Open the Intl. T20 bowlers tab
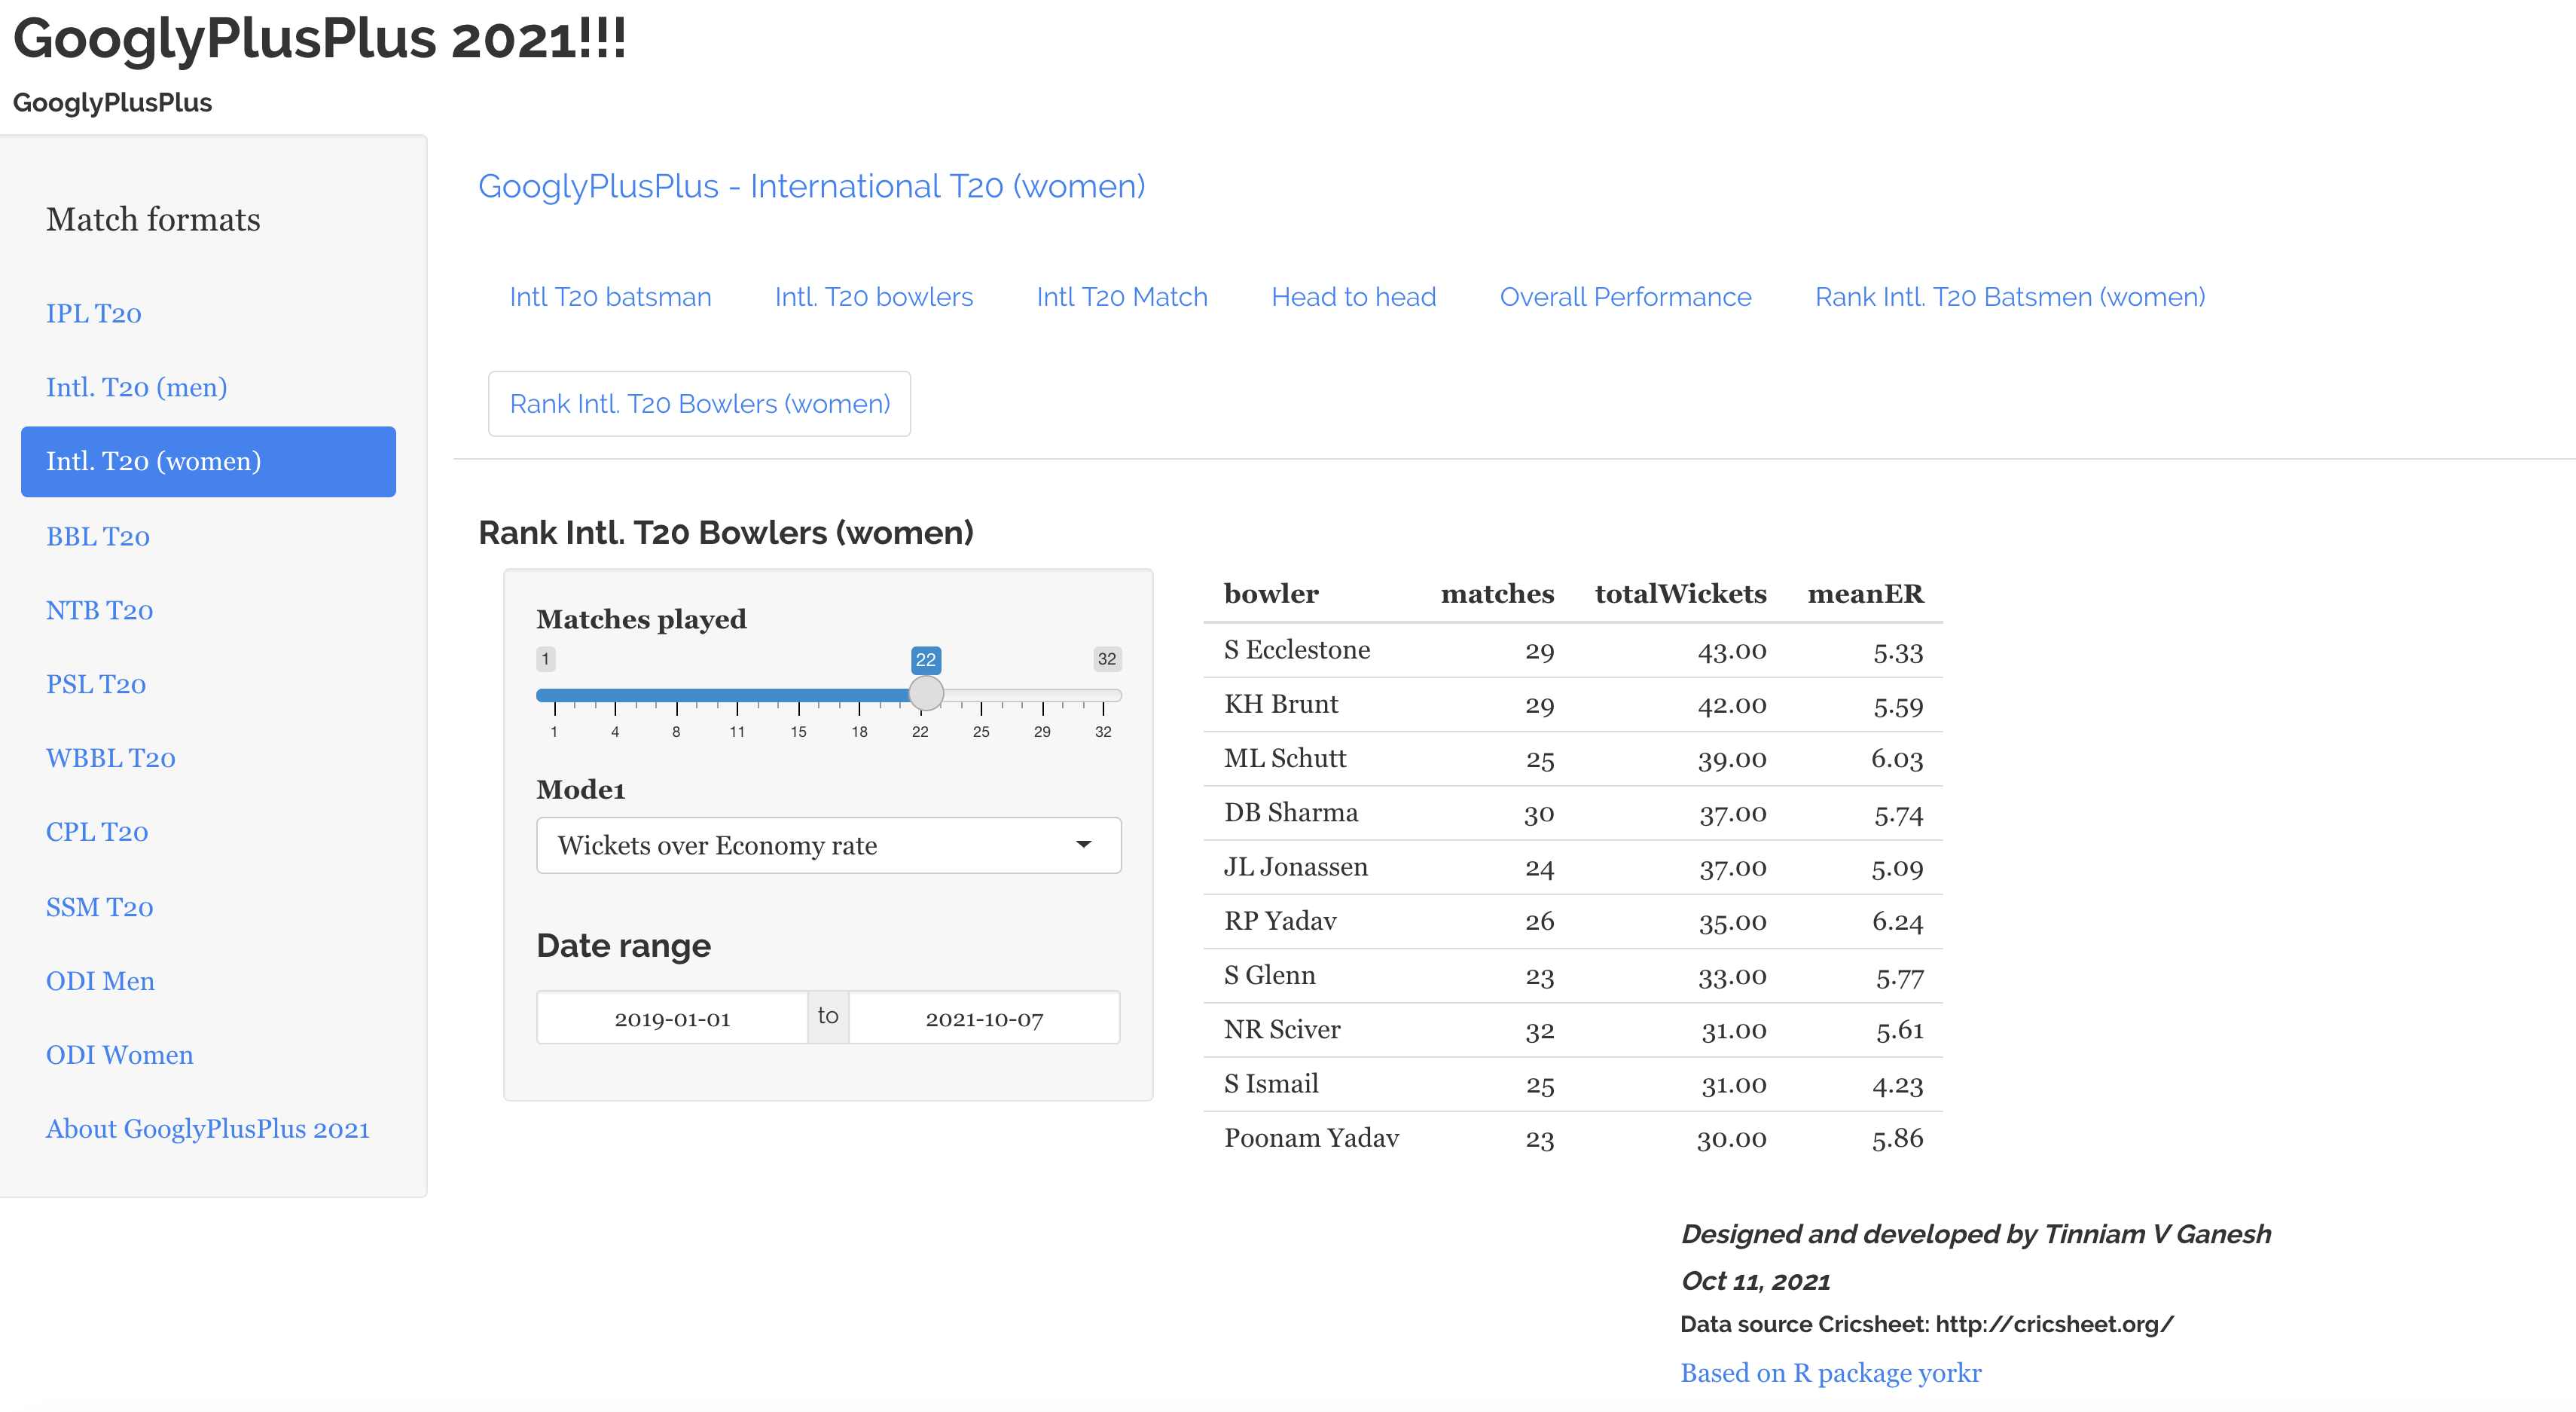2576x1412 pixels. [873, 297]
